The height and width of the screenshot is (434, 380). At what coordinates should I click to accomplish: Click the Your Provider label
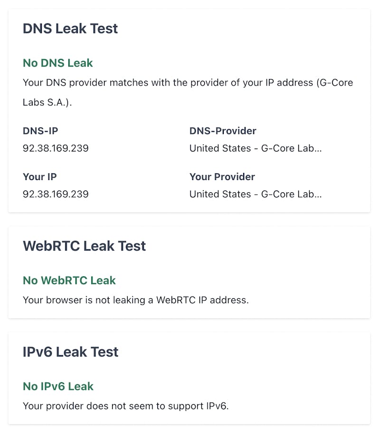(222, 177)
